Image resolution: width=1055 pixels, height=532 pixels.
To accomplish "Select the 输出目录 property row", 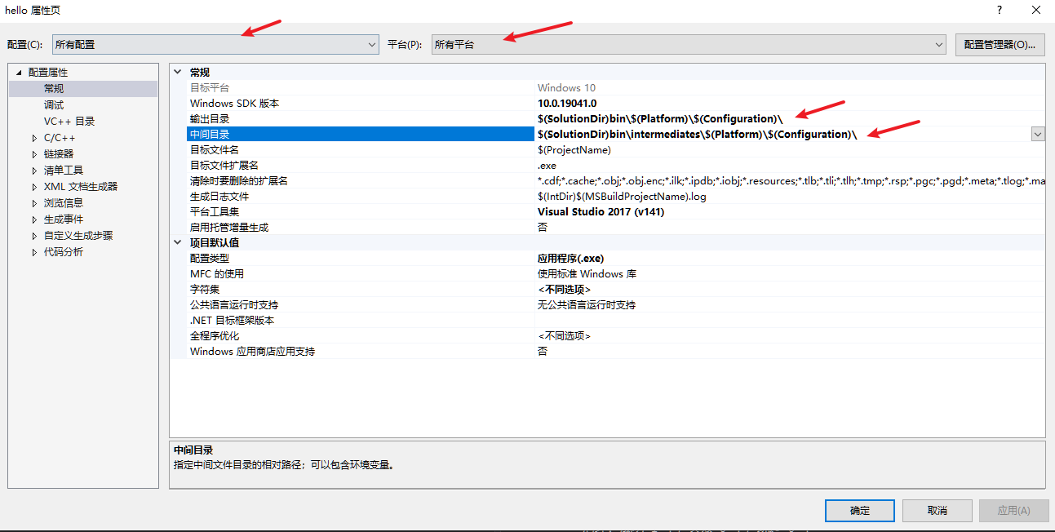I will pos(616,118).
